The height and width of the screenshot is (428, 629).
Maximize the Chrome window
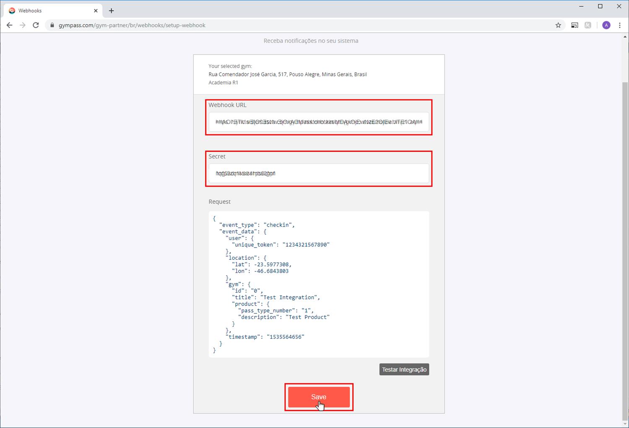tap(600, 6)
